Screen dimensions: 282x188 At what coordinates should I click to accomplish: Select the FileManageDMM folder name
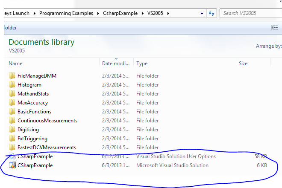pos(37,76)
